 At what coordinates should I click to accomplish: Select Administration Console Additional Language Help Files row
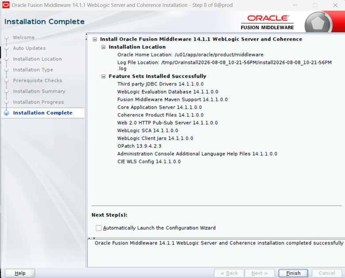click(x=197, y=154)
